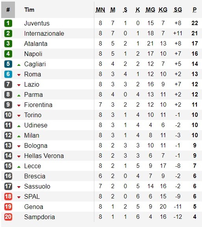
Task: Sort table by P points header
Action: (x=195, y=10)
